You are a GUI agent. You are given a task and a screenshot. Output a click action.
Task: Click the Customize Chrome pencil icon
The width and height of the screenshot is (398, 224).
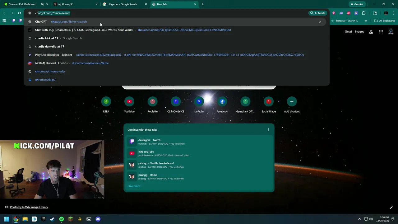[x=391, y=207]
